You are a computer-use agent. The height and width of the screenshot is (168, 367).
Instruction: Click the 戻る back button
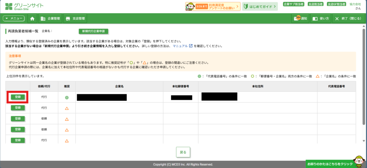[183, 152]
